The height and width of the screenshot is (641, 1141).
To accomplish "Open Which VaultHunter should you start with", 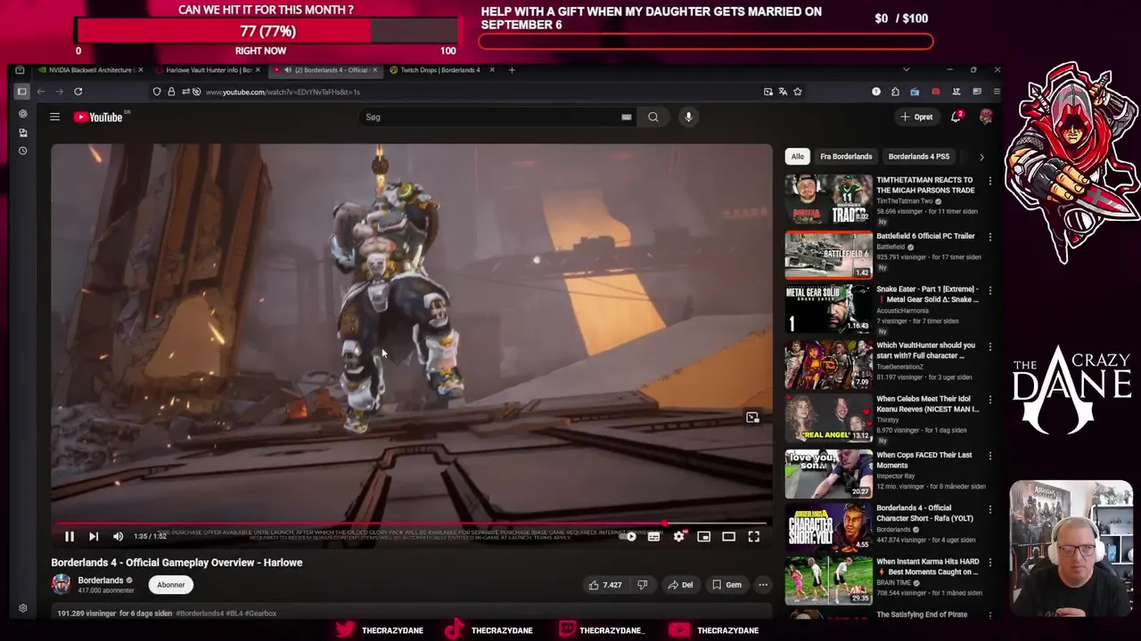I will click(925, 350).
